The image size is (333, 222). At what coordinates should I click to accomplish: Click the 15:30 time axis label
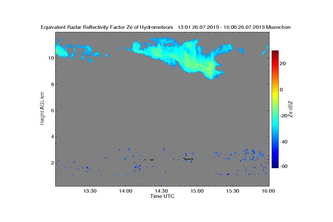233,191
